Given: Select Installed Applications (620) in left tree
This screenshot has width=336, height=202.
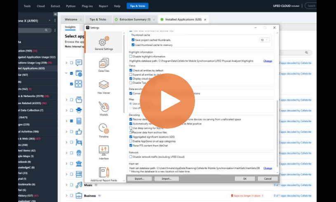Looking at the screenshot, I should (31, 68).
